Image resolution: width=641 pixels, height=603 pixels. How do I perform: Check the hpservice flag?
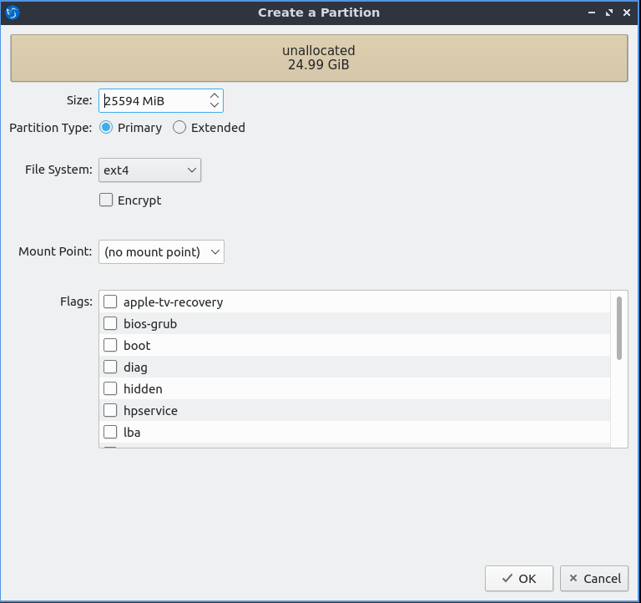point(110,411)
